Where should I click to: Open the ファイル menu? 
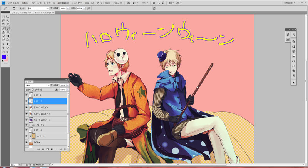click(13, 3)
